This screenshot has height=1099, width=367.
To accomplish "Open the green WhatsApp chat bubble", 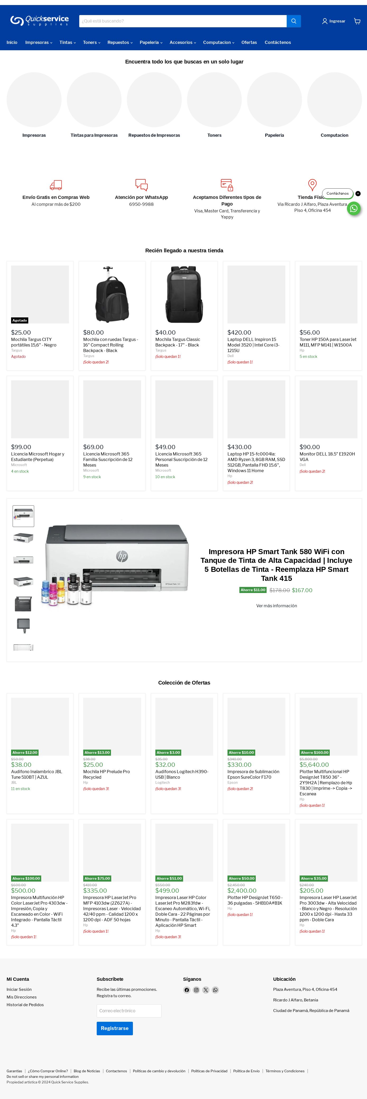I will click(353, 209).
